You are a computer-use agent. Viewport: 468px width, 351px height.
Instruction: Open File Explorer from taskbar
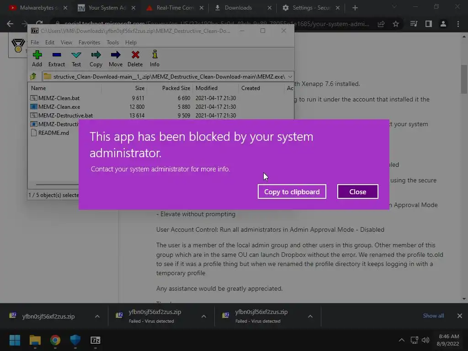35,340
